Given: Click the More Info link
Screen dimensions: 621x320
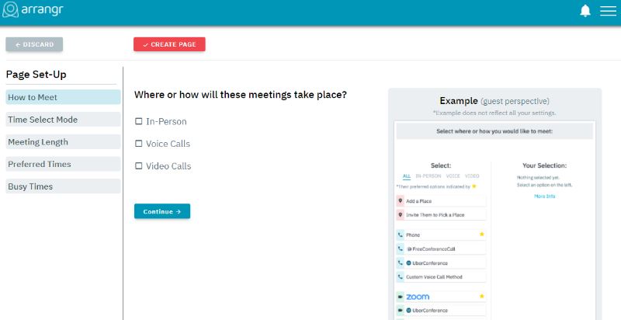Looking at the screenshot, I should click(544, 197).
